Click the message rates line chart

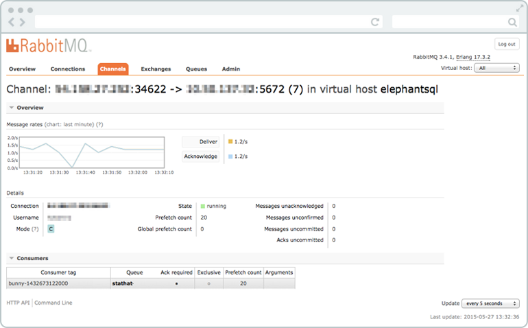pos(92,152)
